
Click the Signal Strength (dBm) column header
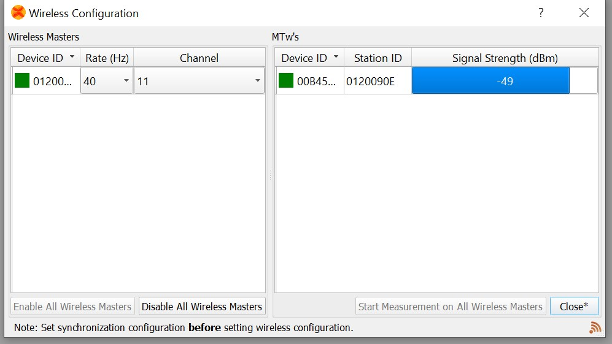coord(505,58)
